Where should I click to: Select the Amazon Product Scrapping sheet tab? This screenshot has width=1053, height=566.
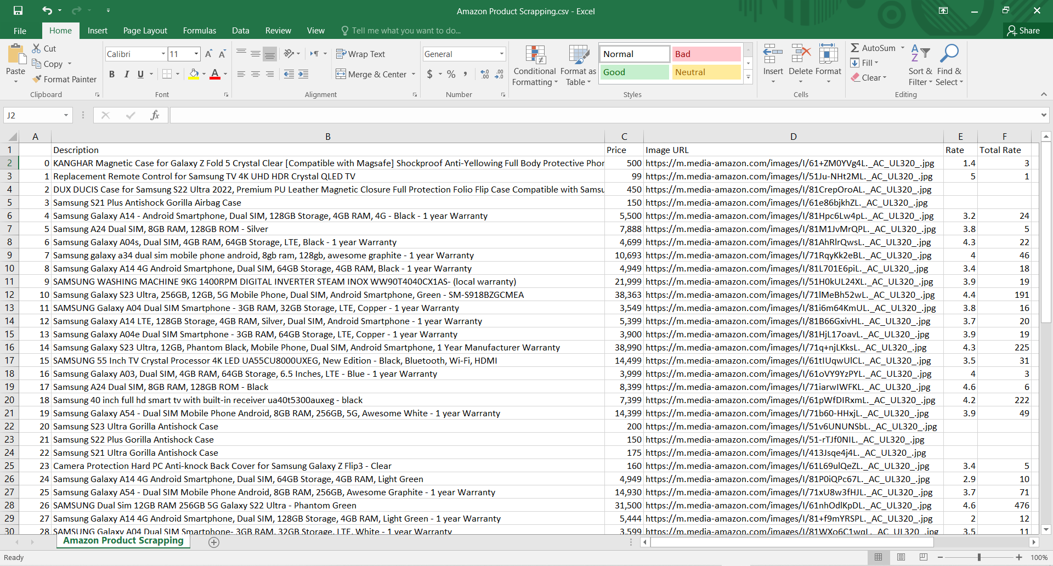pyautogui.click(x=123, y=541)
